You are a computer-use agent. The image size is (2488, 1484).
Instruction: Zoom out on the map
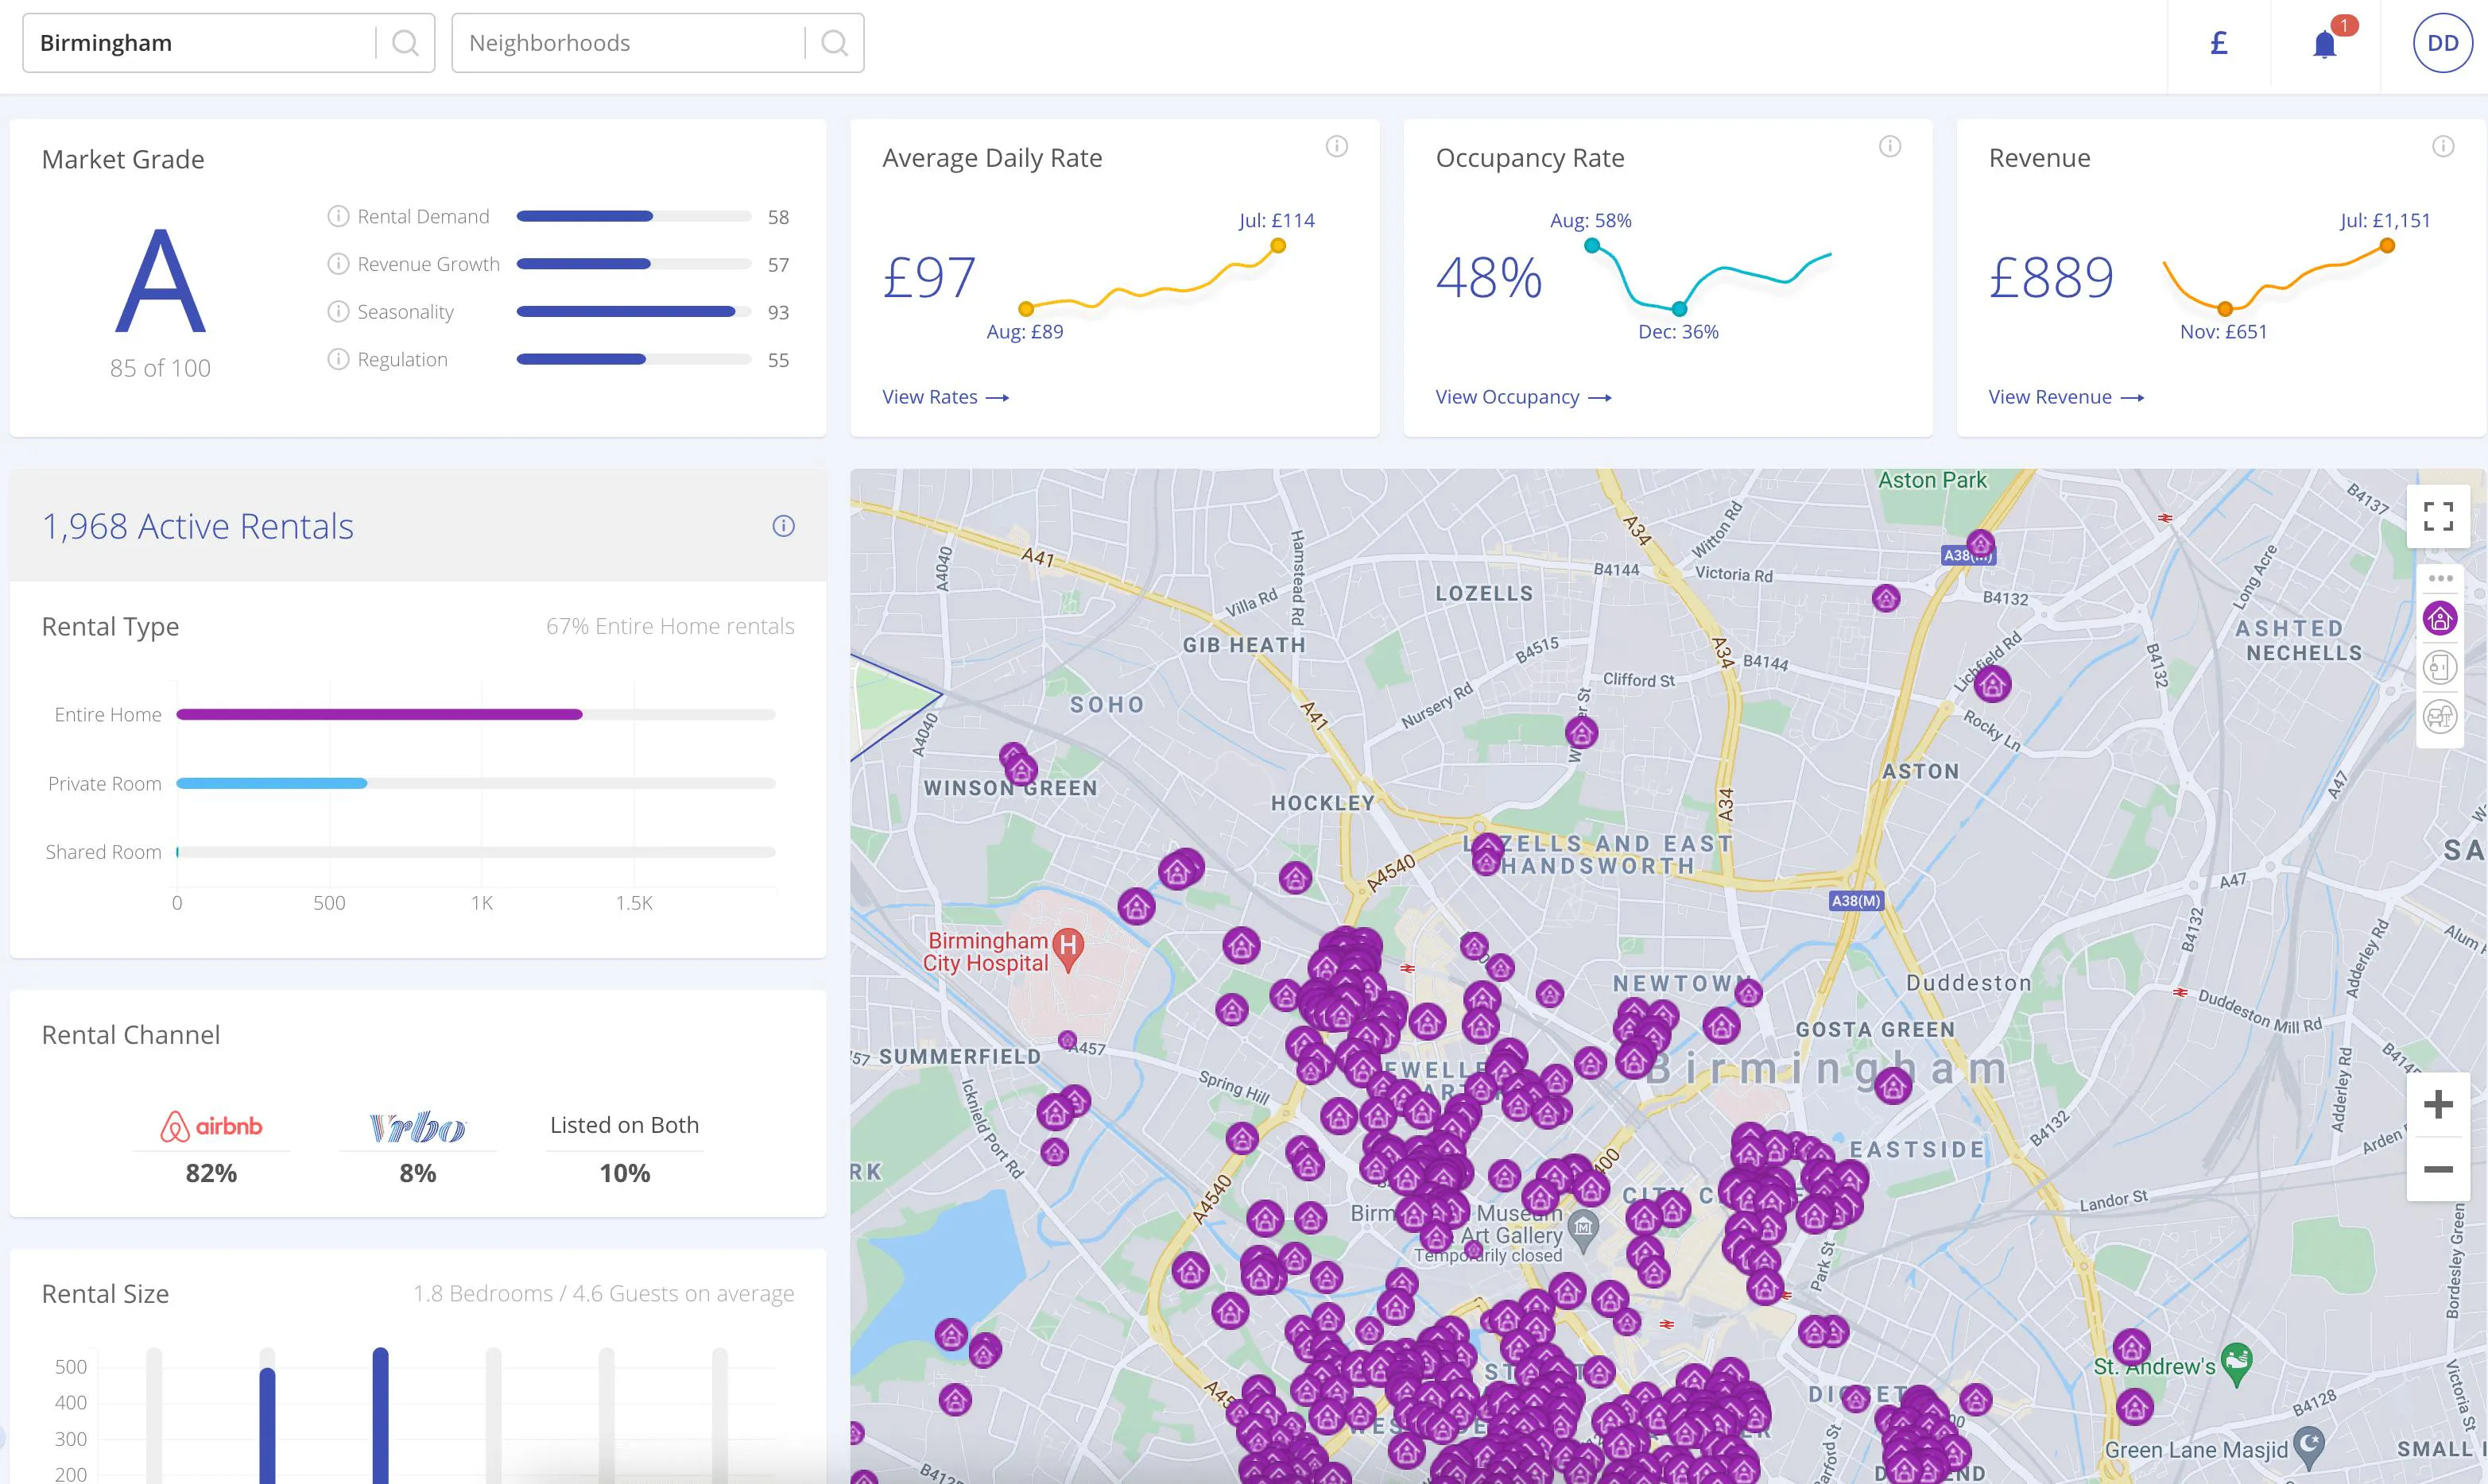[x=2438, y=1169]
